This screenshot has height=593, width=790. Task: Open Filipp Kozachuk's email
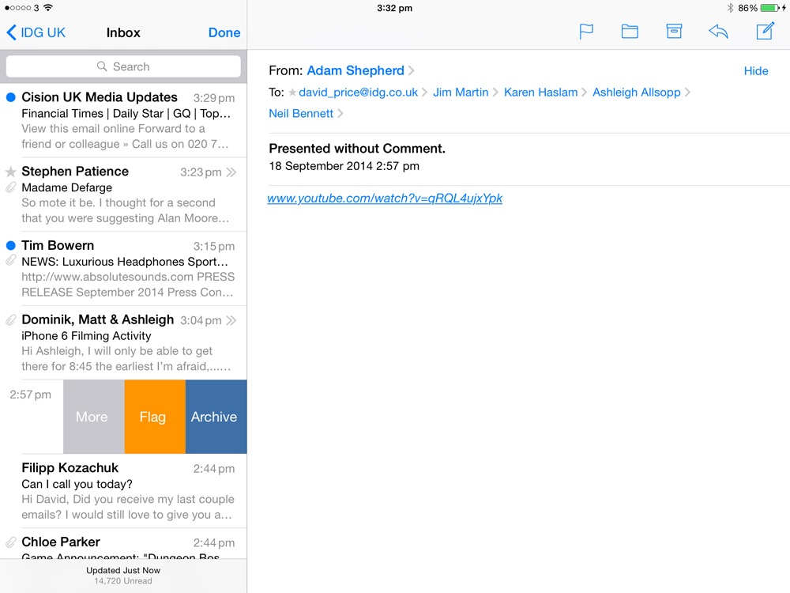[123, 491]
